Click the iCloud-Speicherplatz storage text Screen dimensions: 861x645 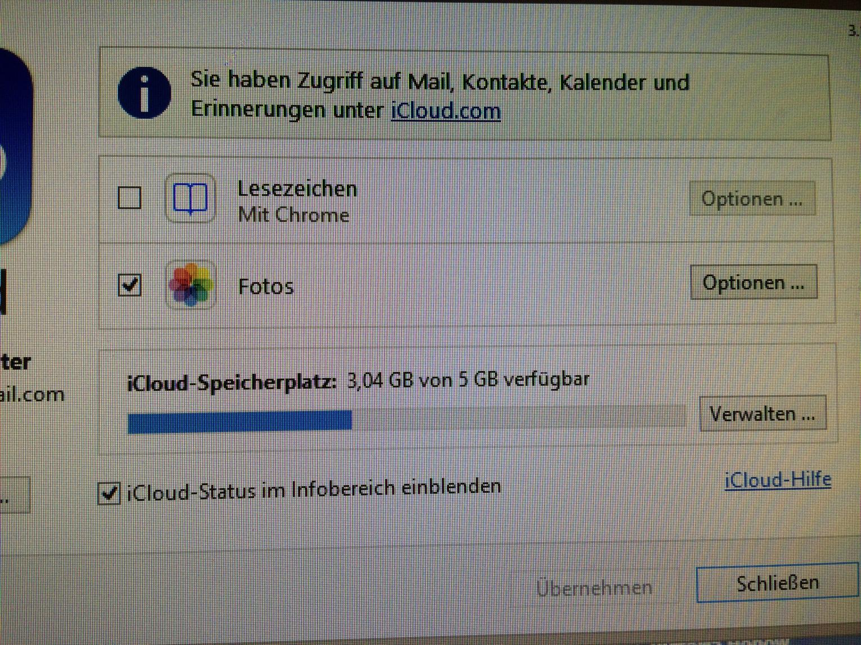pos(359,381)
